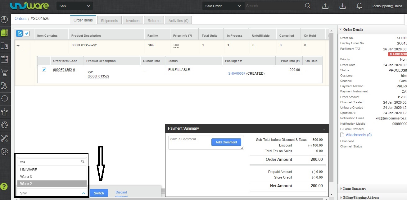Select Ware 3 from facility list
Screen dimensions: 407x200
[52, 177]
